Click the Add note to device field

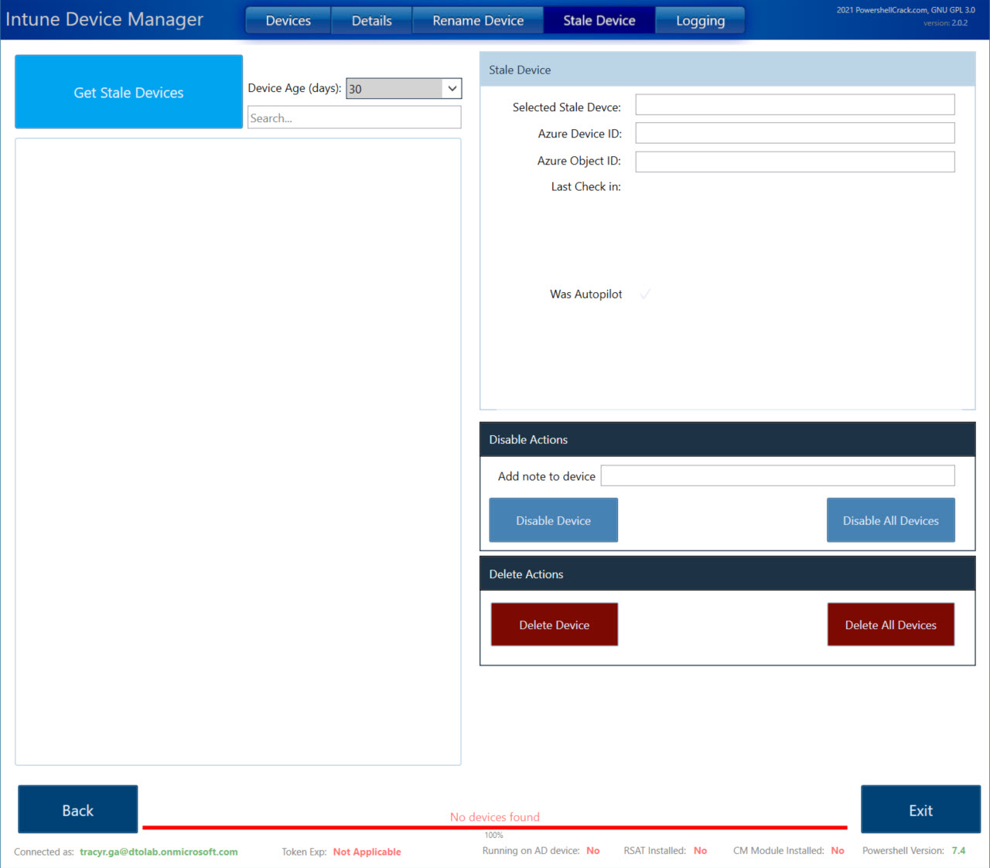tap(777, 475)
